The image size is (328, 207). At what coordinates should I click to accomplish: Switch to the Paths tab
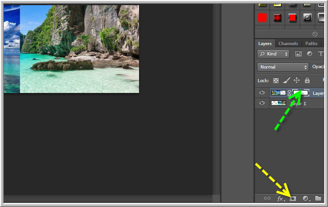click(311, 44)
